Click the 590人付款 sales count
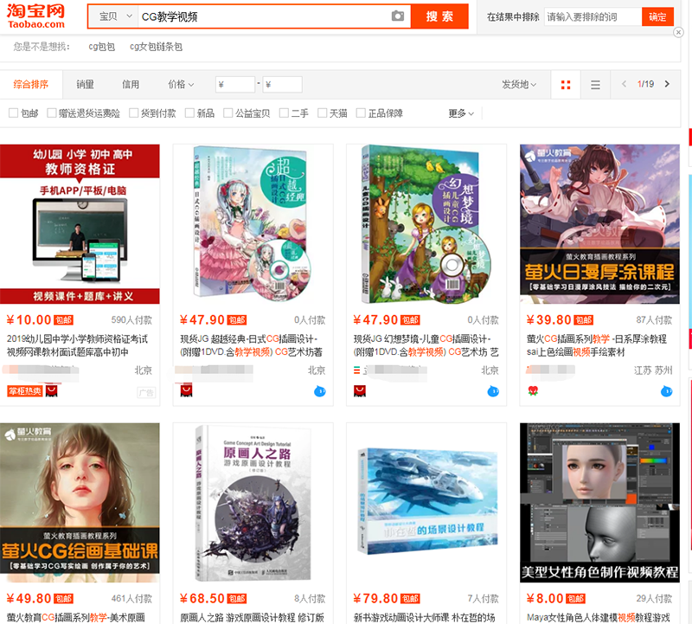Screen dimensions: 692x624 point(131,320)
